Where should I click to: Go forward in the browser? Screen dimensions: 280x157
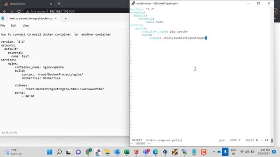(12, 11)
